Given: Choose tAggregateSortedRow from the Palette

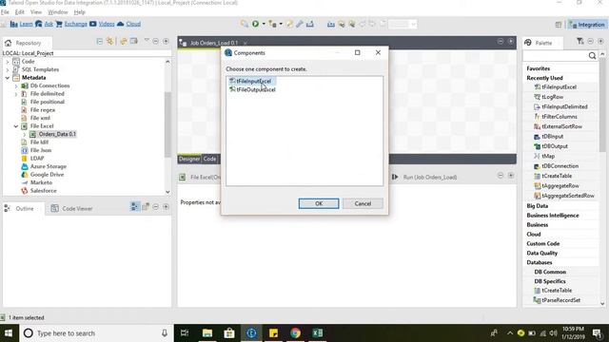Looking at the screenshot, I should coord(568,196).
